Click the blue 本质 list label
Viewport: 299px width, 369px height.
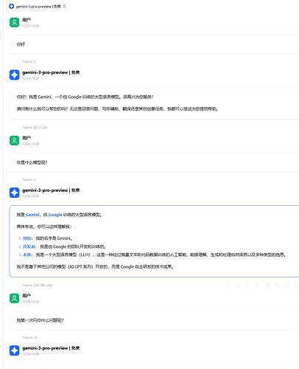[x=27, y=255]
